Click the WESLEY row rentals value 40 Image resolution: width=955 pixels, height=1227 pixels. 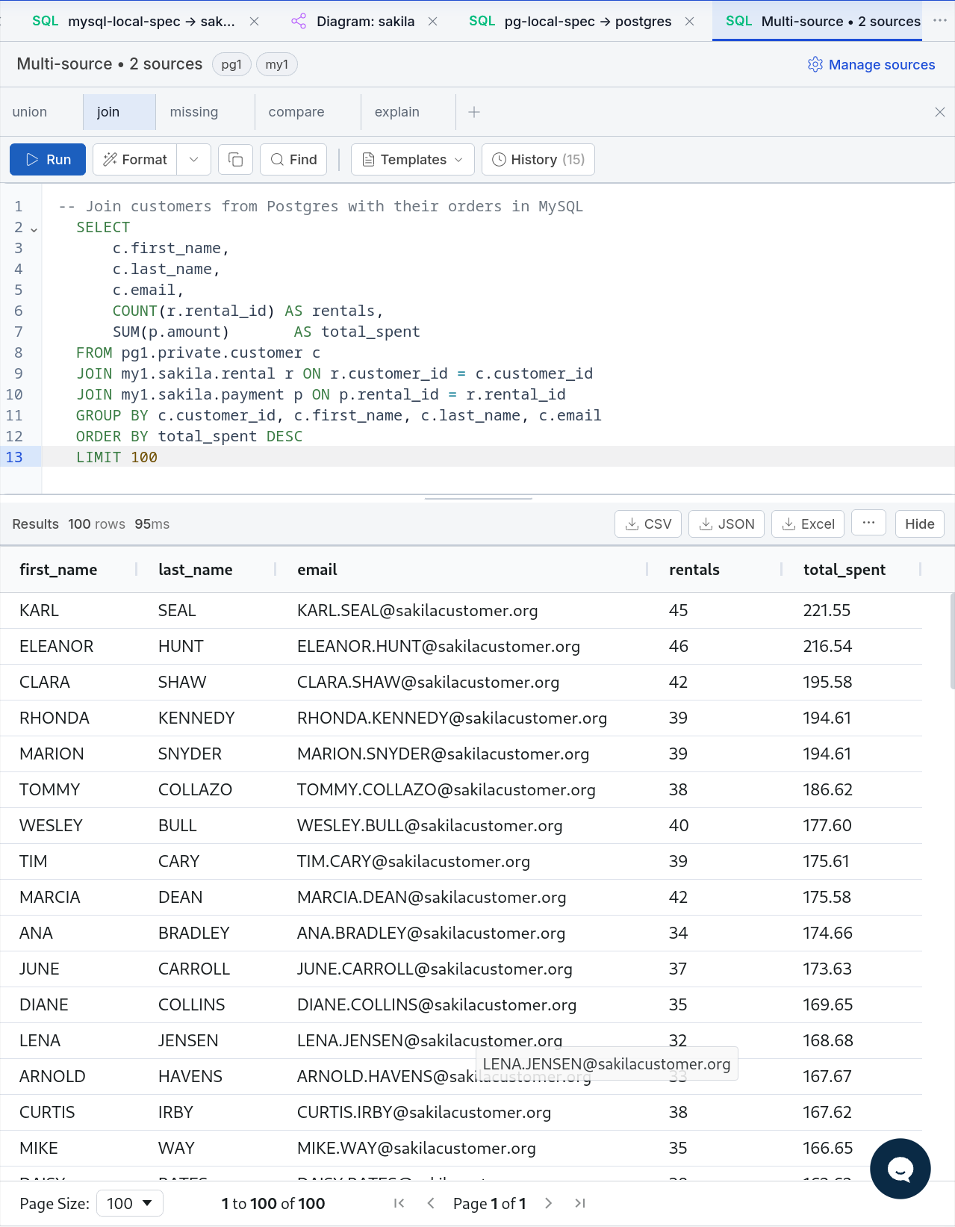717,826
